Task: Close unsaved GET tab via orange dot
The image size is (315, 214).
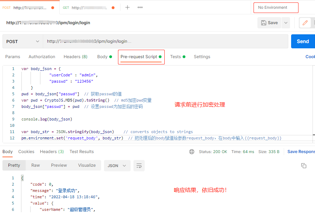Action: point(113,8)
